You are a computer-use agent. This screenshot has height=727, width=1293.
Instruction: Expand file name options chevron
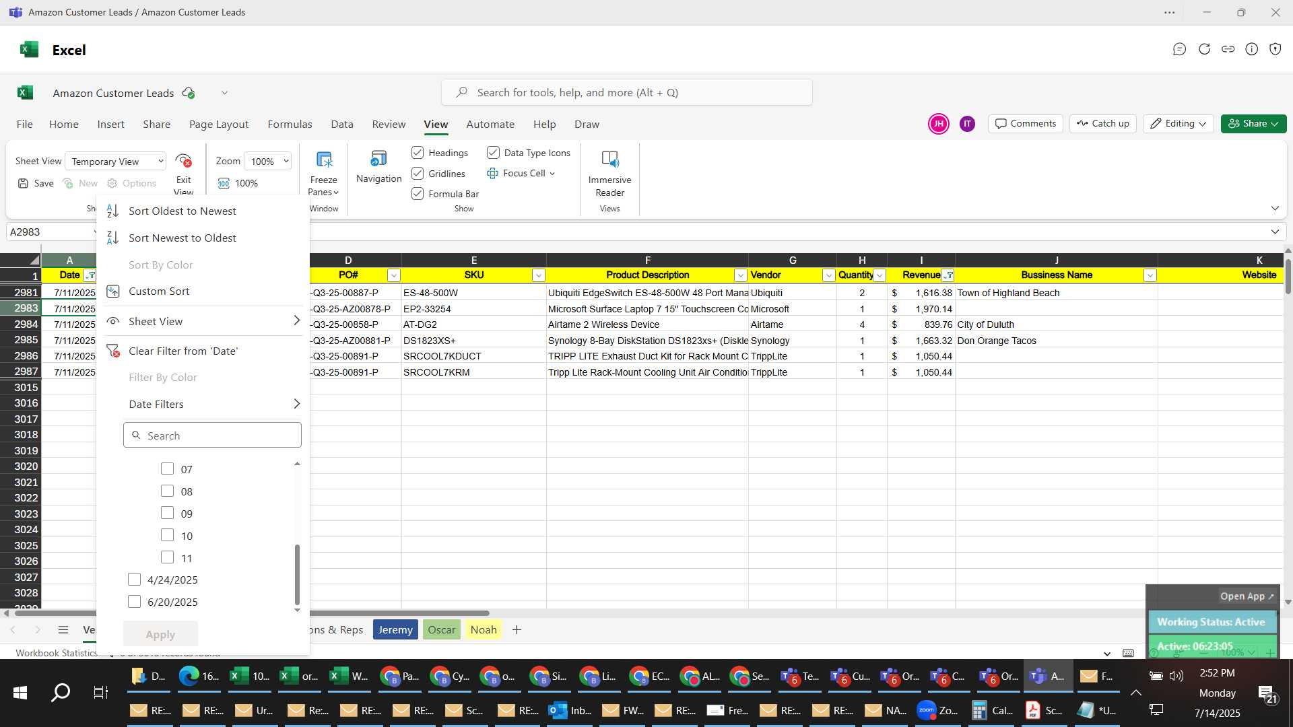click(x=224, y=93)
